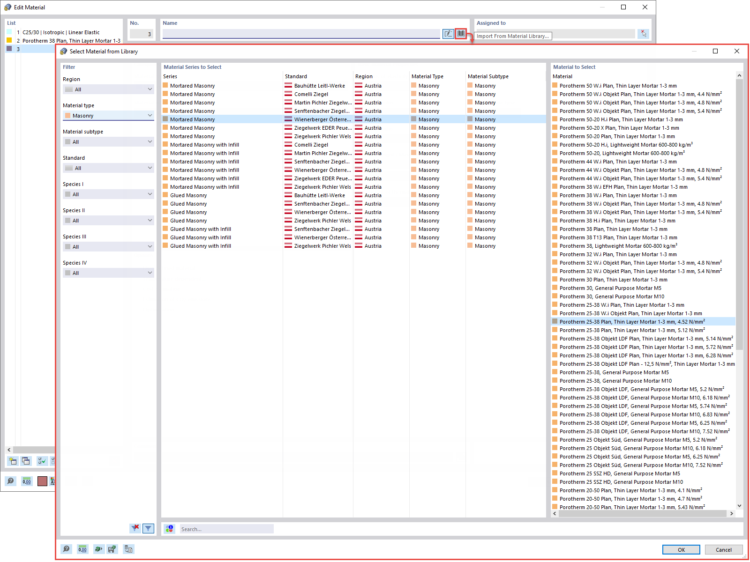Click the help question-mark icon in library dialog

pyautogui.click(x=66, y=549)
